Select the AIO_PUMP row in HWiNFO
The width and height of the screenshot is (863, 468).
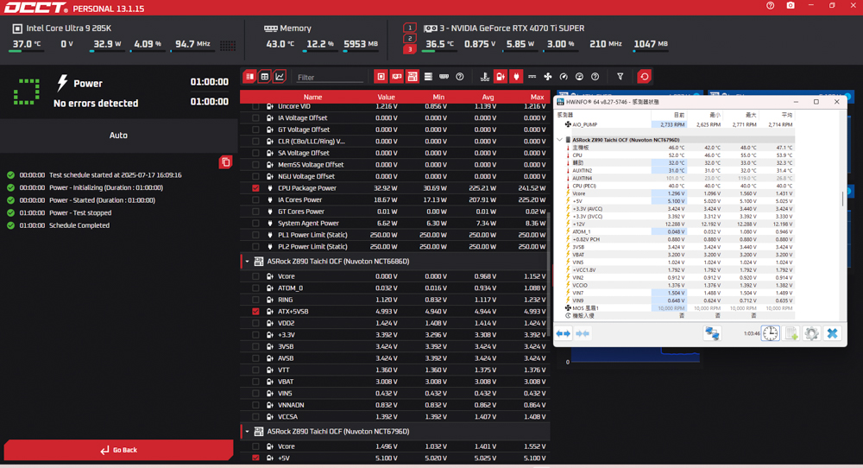(676, 125)
